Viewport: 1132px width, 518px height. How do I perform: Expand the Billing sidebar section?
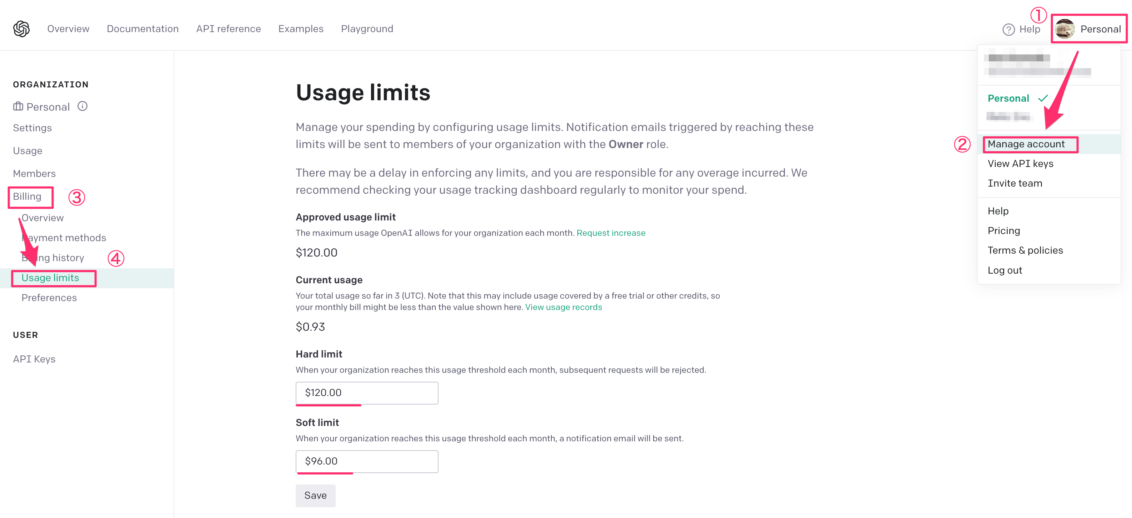click(27, 197)
